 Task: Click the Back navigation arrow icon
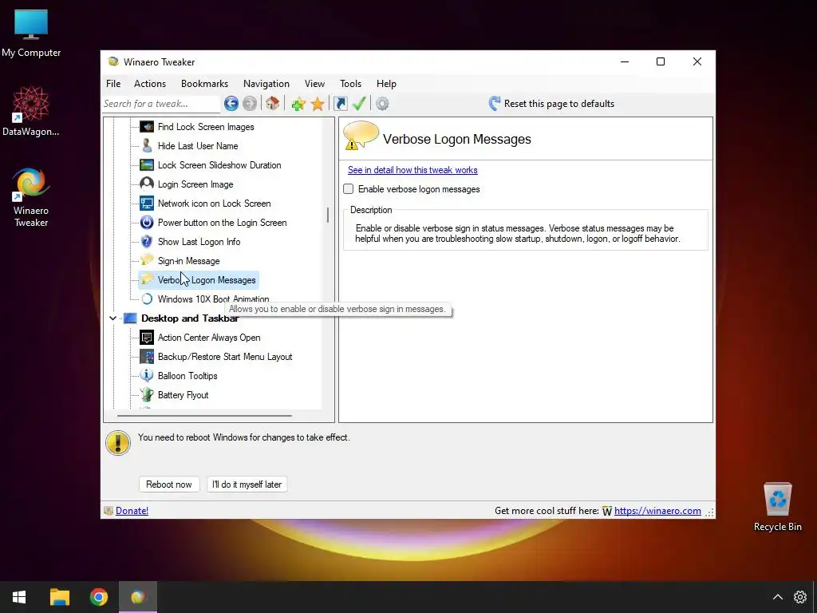(x=231, y=104)
